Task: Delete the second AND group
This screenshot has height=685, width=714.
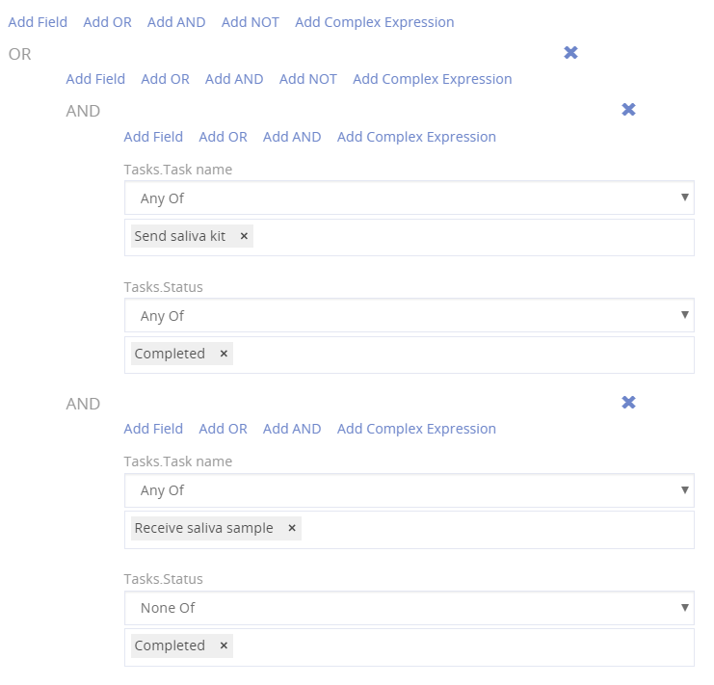Action: (x=628, y=403)
